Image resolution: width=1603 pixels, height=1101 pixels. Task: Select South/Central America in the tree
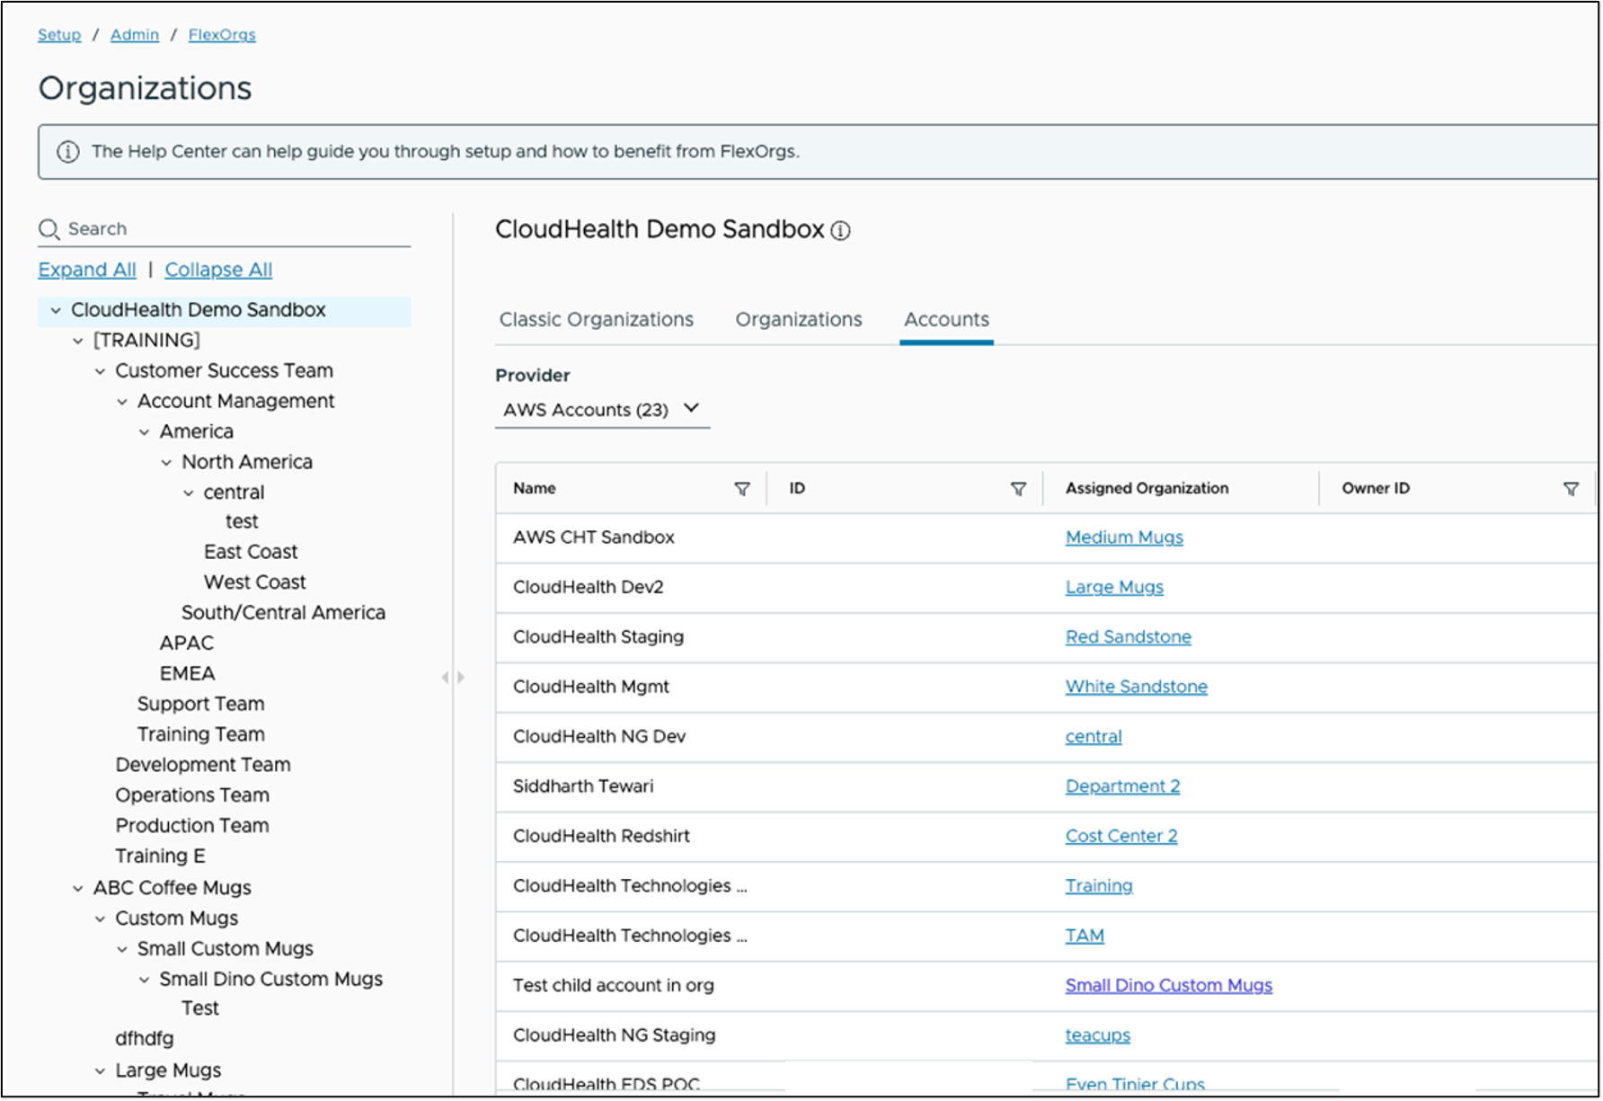[284, 614]
